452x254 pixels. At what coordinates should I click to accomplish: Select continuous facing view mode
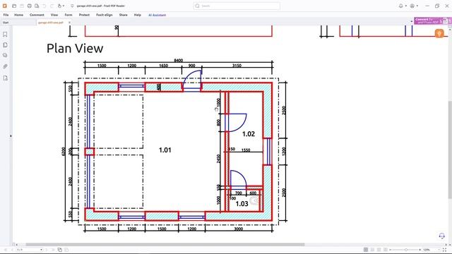386,250
